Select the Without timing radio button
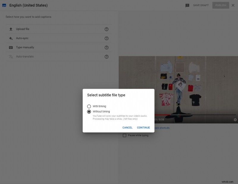The width and height of the screenshot is (238, 184). coord(89,111)
